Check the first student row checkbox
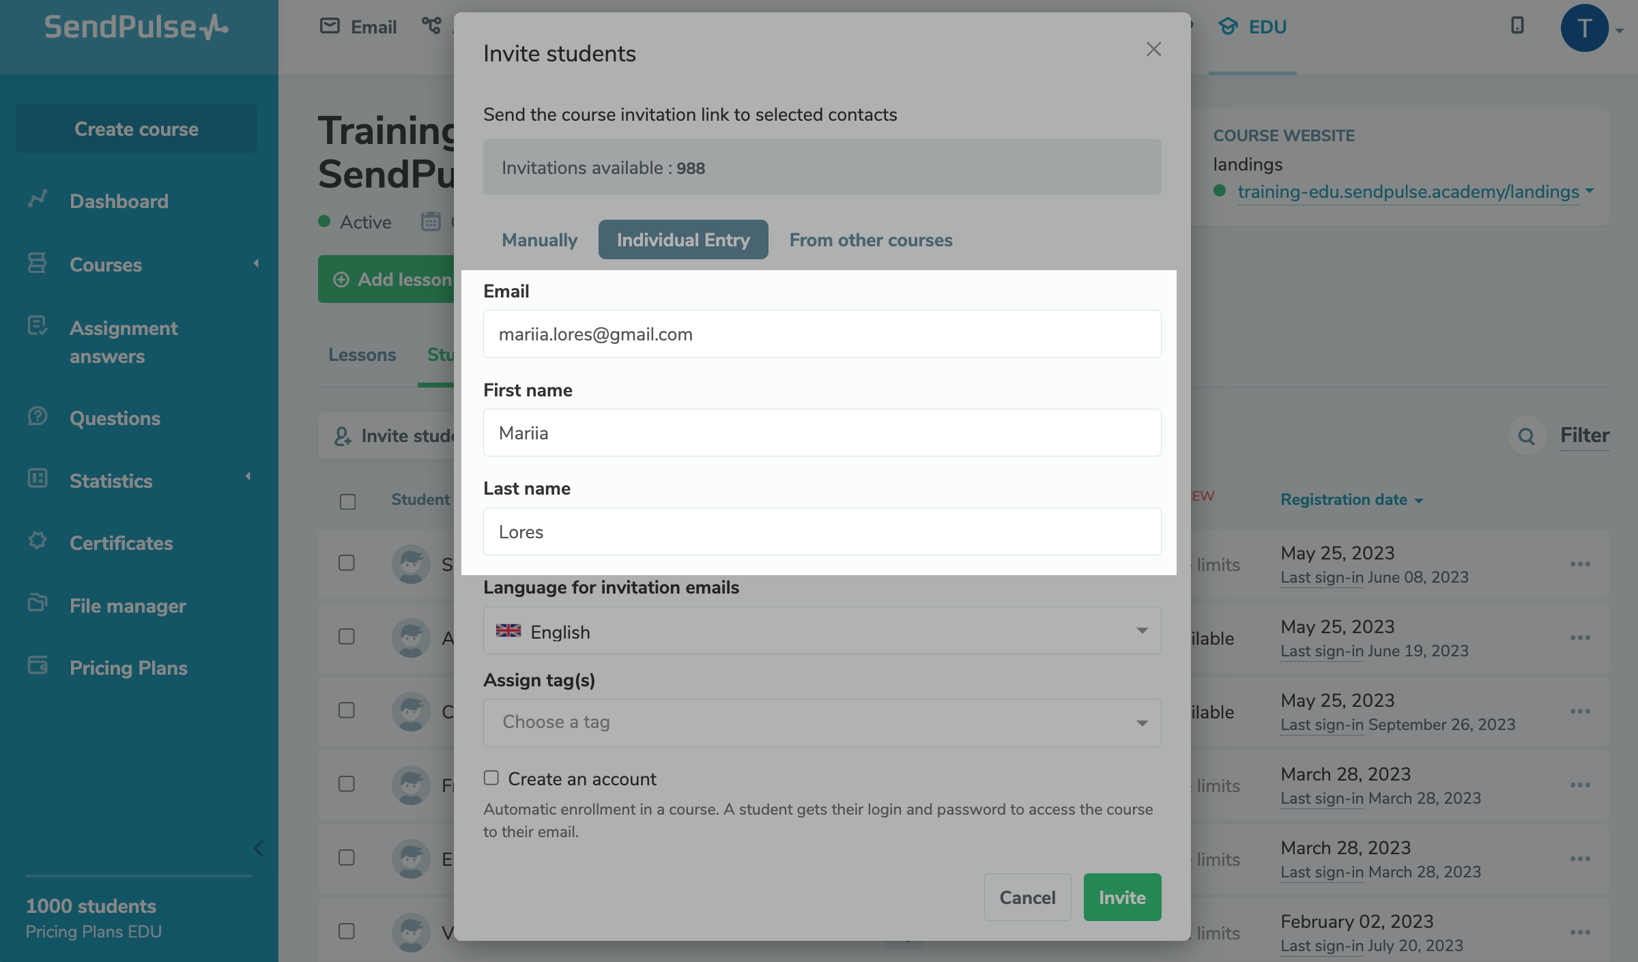The image size is (1638, 962). (347, 563)
